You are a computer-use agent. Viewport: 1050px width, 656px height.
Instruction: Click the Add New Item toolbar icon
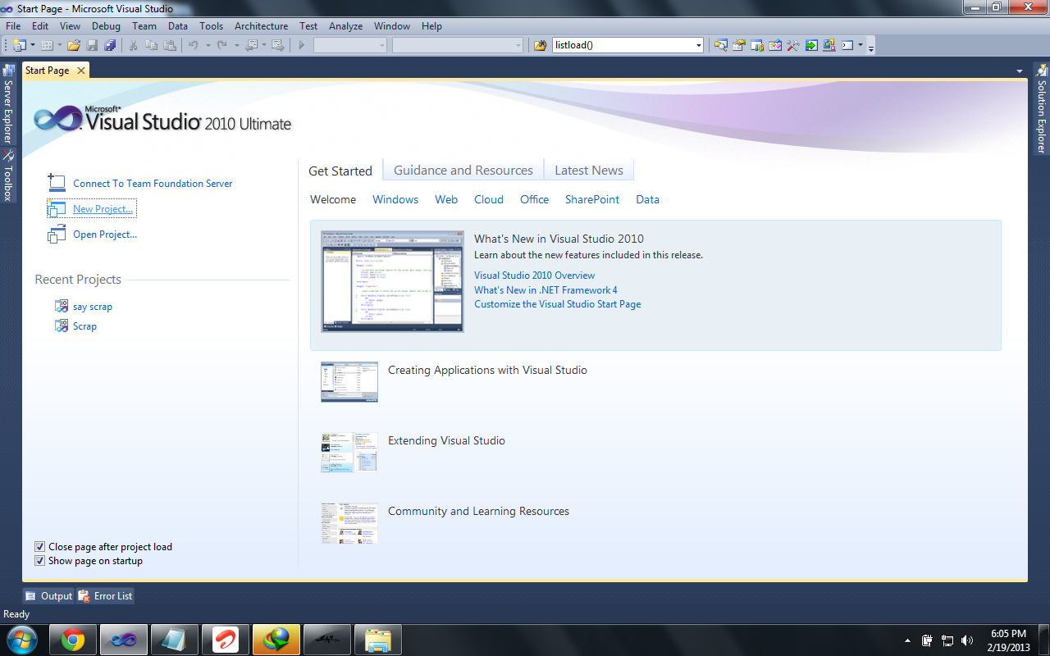(47, 45)
